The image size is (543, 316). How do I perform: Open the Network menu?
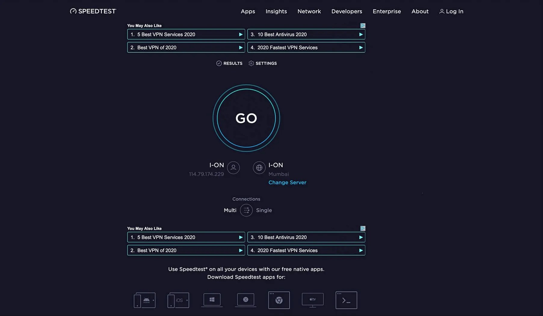point(309,11)
